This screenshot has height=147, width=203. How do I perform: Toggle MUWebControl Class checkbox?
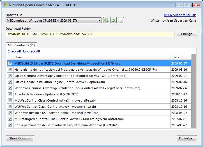[10, 100]
